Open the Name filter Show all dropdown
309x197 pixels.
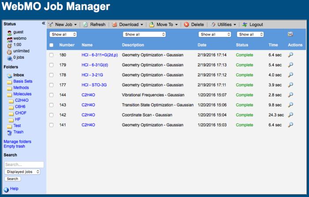pos(144,34)
